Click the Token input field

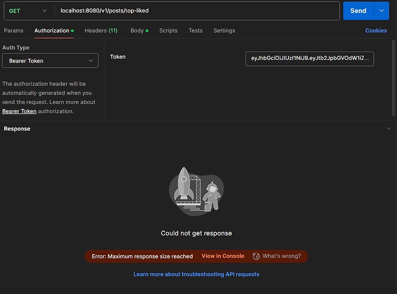pyautogui.click(x=310, y=59)
